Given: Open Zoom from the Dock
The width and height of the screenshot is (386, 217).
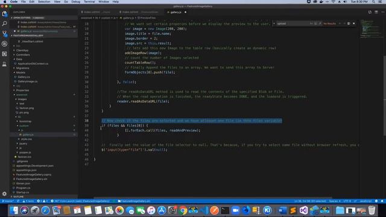Looking at the screenshot, I should (x=236, y=210).
